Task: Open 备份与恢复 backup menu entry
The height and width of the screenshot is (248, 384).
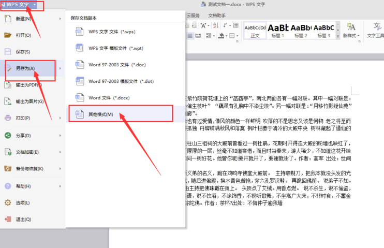Action: tap(30, 169)
